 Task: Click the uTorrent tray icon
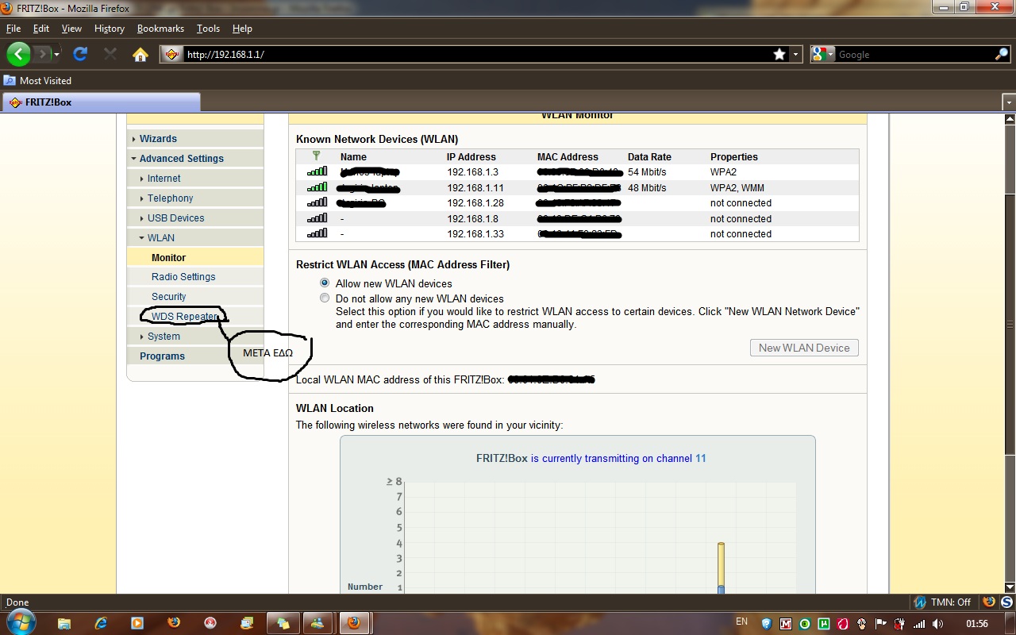coord(824,624)
